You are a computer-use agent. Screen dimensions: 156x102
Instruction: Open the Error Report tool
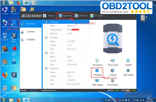pos(113,82)
